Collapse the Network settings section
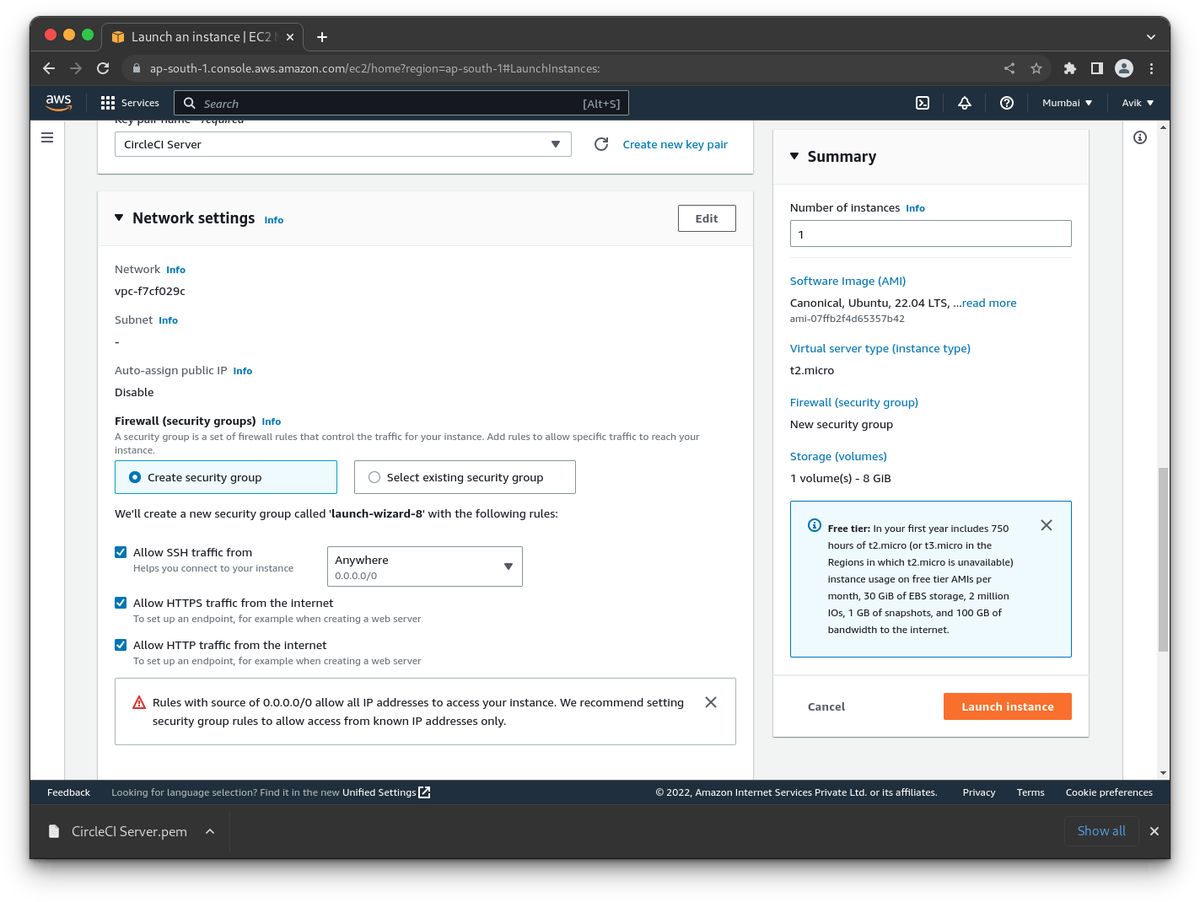This screenshot has height=902, width=1200. pos(119,217)
